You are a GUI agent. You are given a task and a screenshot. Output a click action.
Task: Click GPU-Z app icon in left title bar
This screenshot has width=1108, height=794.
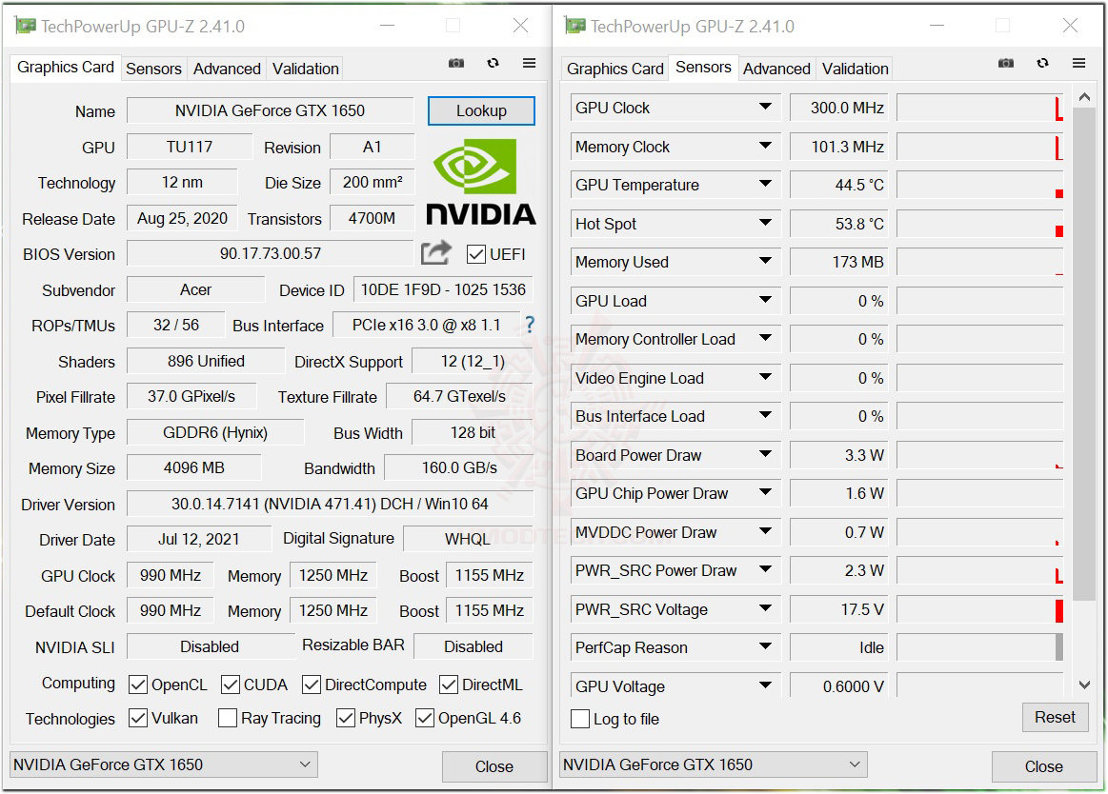coord(26,26)
